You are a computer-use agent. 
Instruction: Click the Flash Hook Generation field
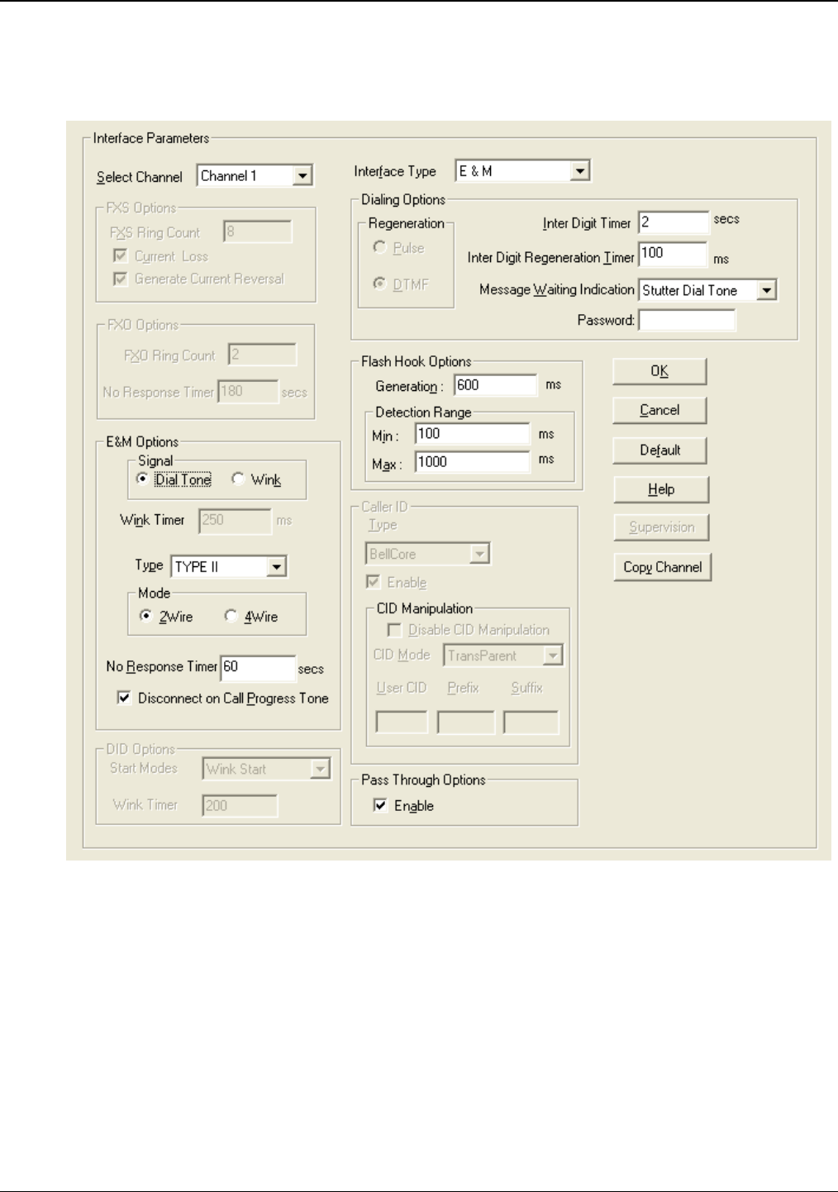[x=496, y=385]
